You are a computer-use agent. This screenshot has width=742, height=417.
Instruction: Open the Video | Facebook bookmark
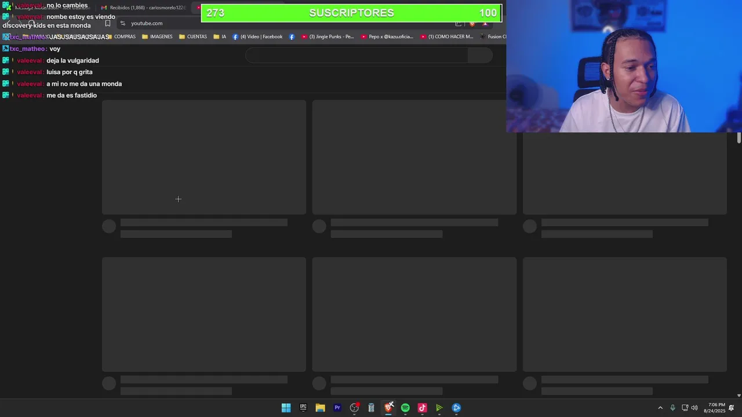[257, 36]
